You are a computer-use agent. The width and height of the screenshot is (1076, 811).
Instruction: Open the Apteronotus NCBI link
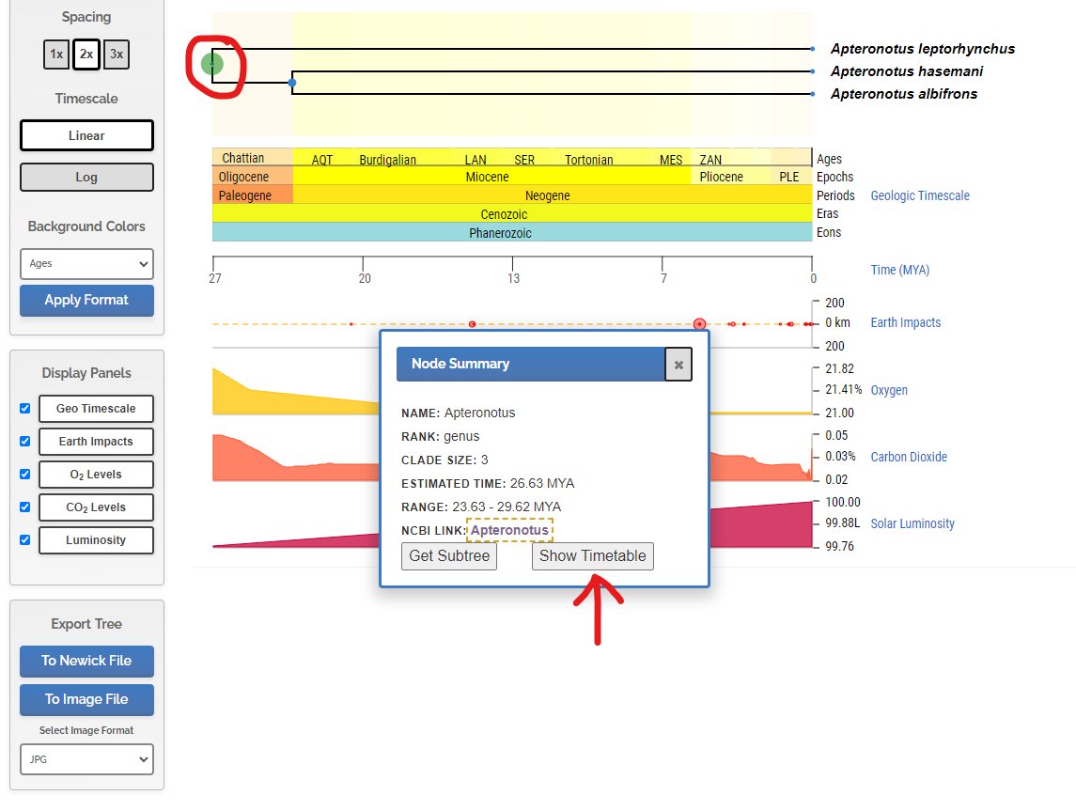510,530
